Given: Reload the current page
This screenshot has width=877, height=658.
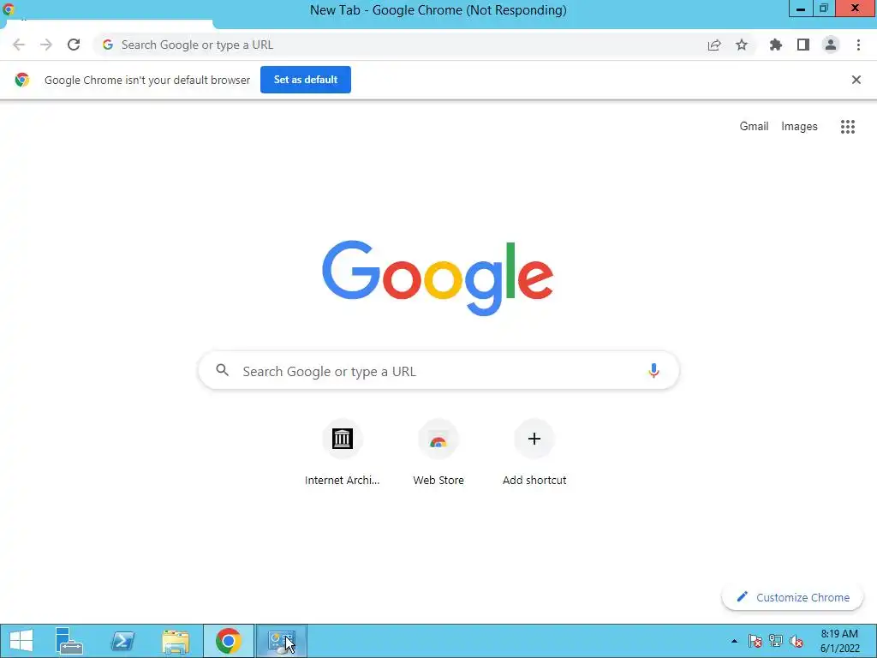Looking at the screenshot, I should [x=74, y=45].
